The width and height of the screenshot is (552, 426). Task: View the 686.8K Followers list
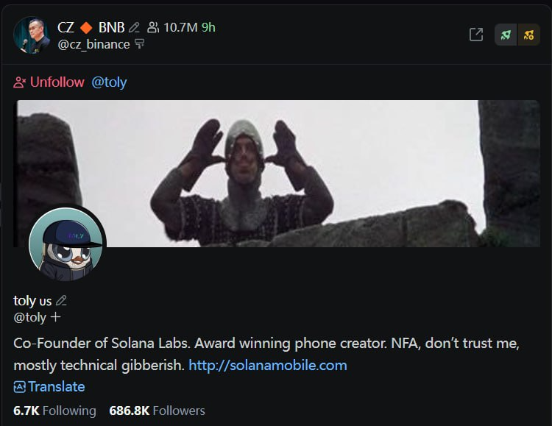tap(157, 411)
